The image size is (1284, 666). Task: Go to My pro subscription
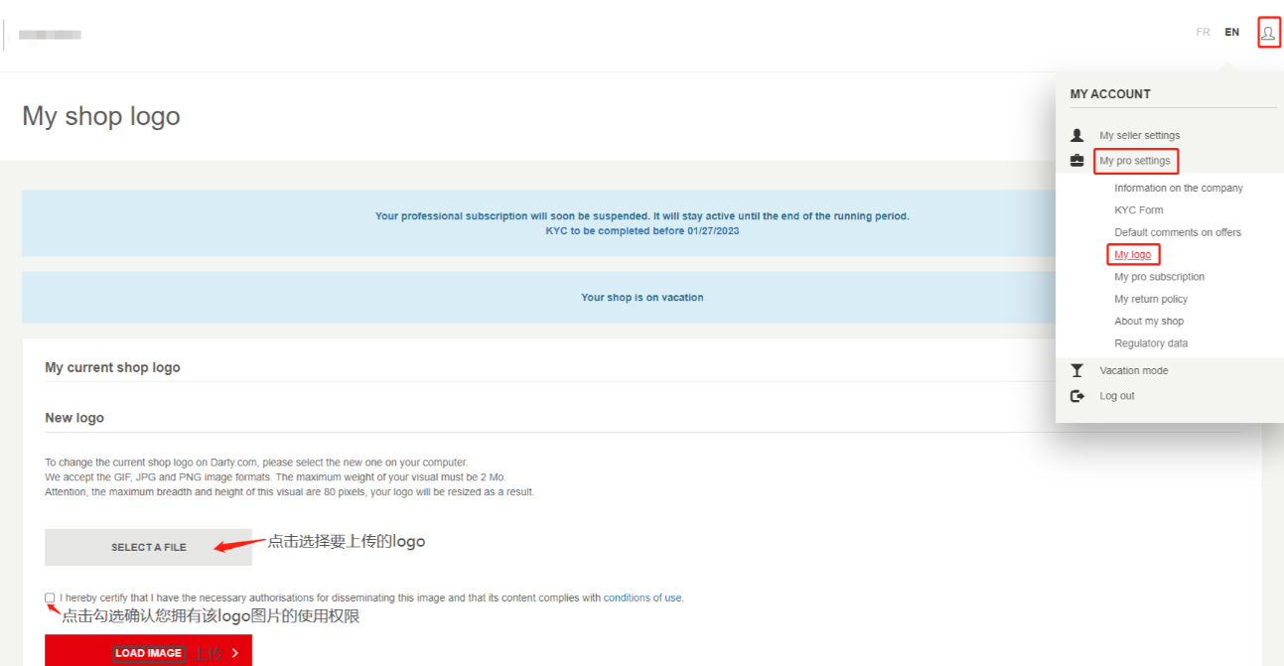click(x=1159, y=277)
